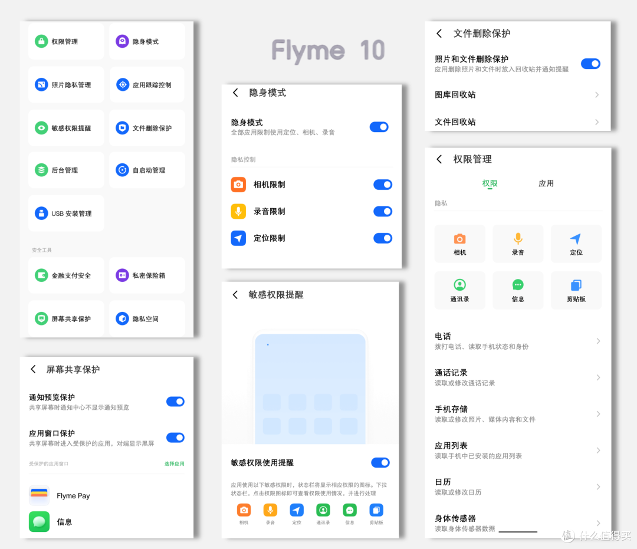Toggle 应用窗口保护 switch
This screenshot has height=549, width=637.
tap(176, 438)
